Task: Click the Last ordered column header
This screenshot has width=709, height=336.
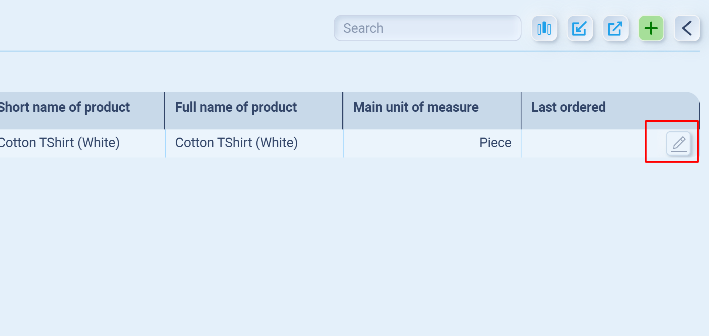Action: tap(568, 107)
